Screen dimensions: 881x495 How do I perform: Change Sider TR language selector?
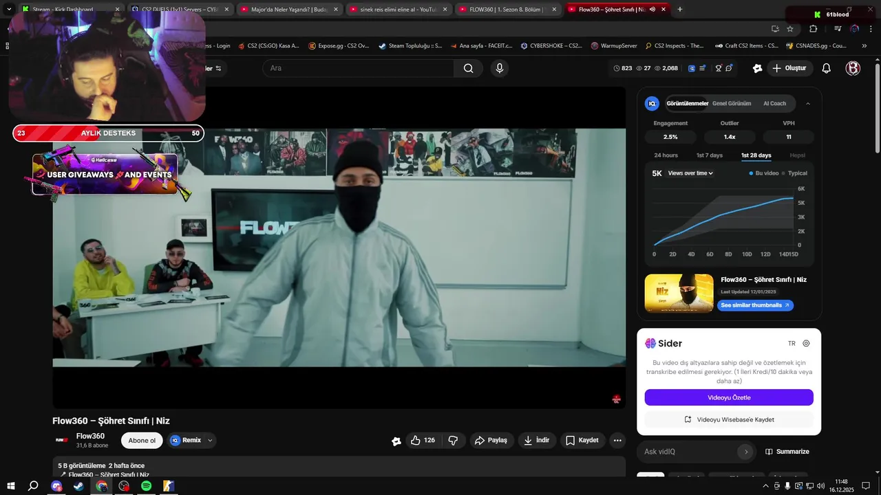point(792,344)
